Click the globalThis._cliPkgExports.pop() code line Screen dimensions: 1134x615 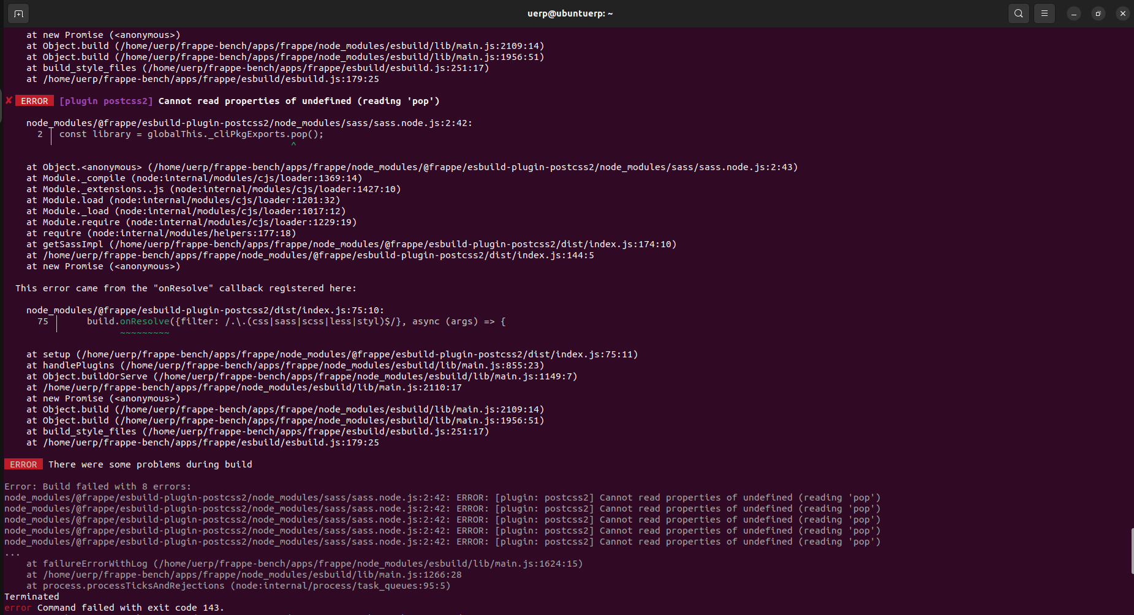coord(191,133)
